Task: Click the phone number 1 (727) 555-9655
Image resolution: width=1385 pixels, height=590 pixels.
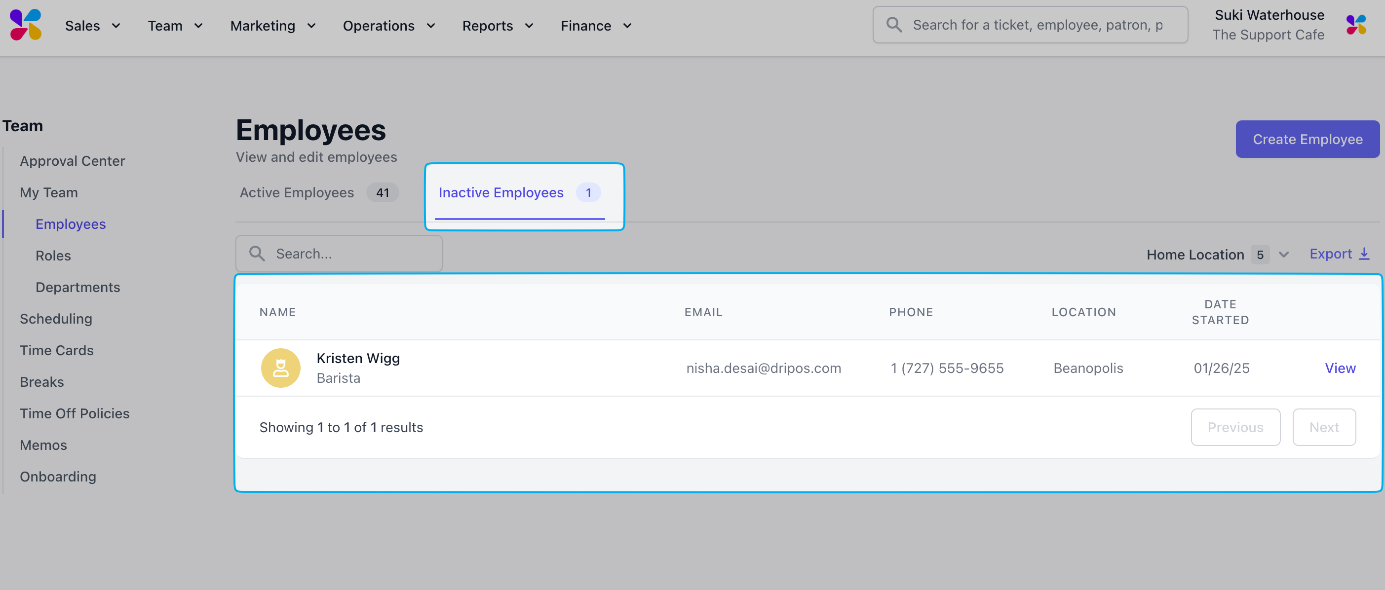Action: point(947,368)
